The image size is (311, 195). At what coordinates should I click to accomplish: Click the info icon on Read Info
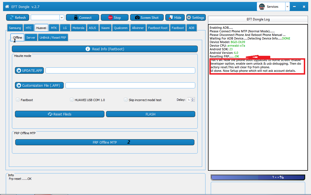[88, 49]
